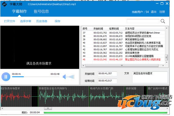Switch to the 账号信息 tab

(x=41, y=11)
